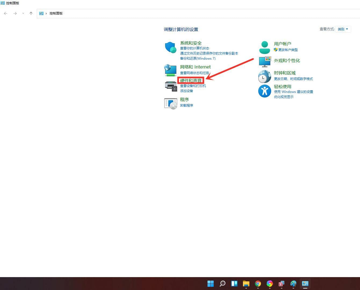Open the 外观和个性化 monitor icon
Image resolution: width=360 pixels, height=290 pixels.
(264, 61)
